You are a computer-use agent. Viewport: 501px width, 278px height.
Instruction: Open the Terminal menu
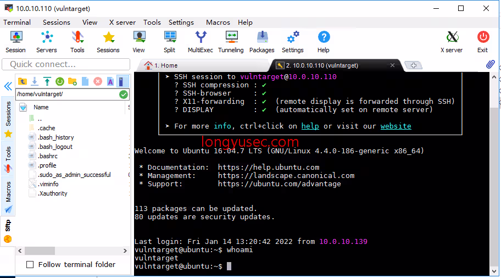pyautogui.click(x=17, y=23)
